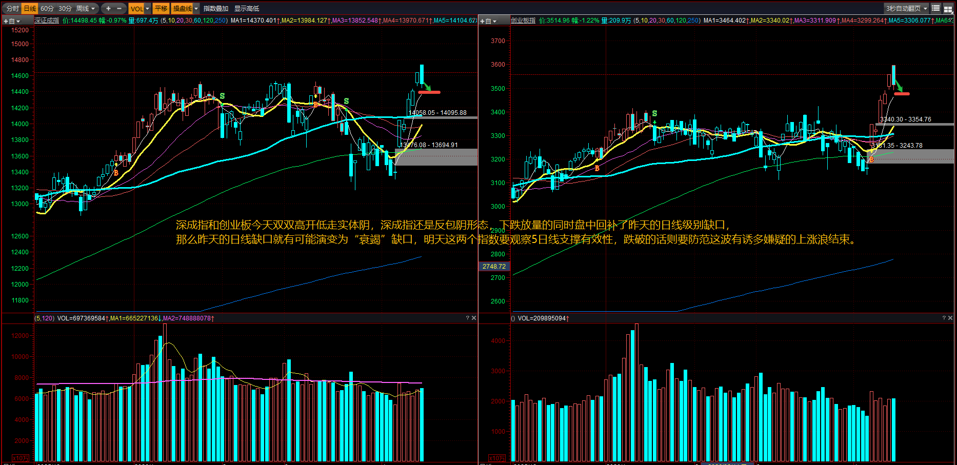Close the left volume indicator panel
Viewport: 957px width, 465px height.
pyautogui.click(x=474, y=318)
